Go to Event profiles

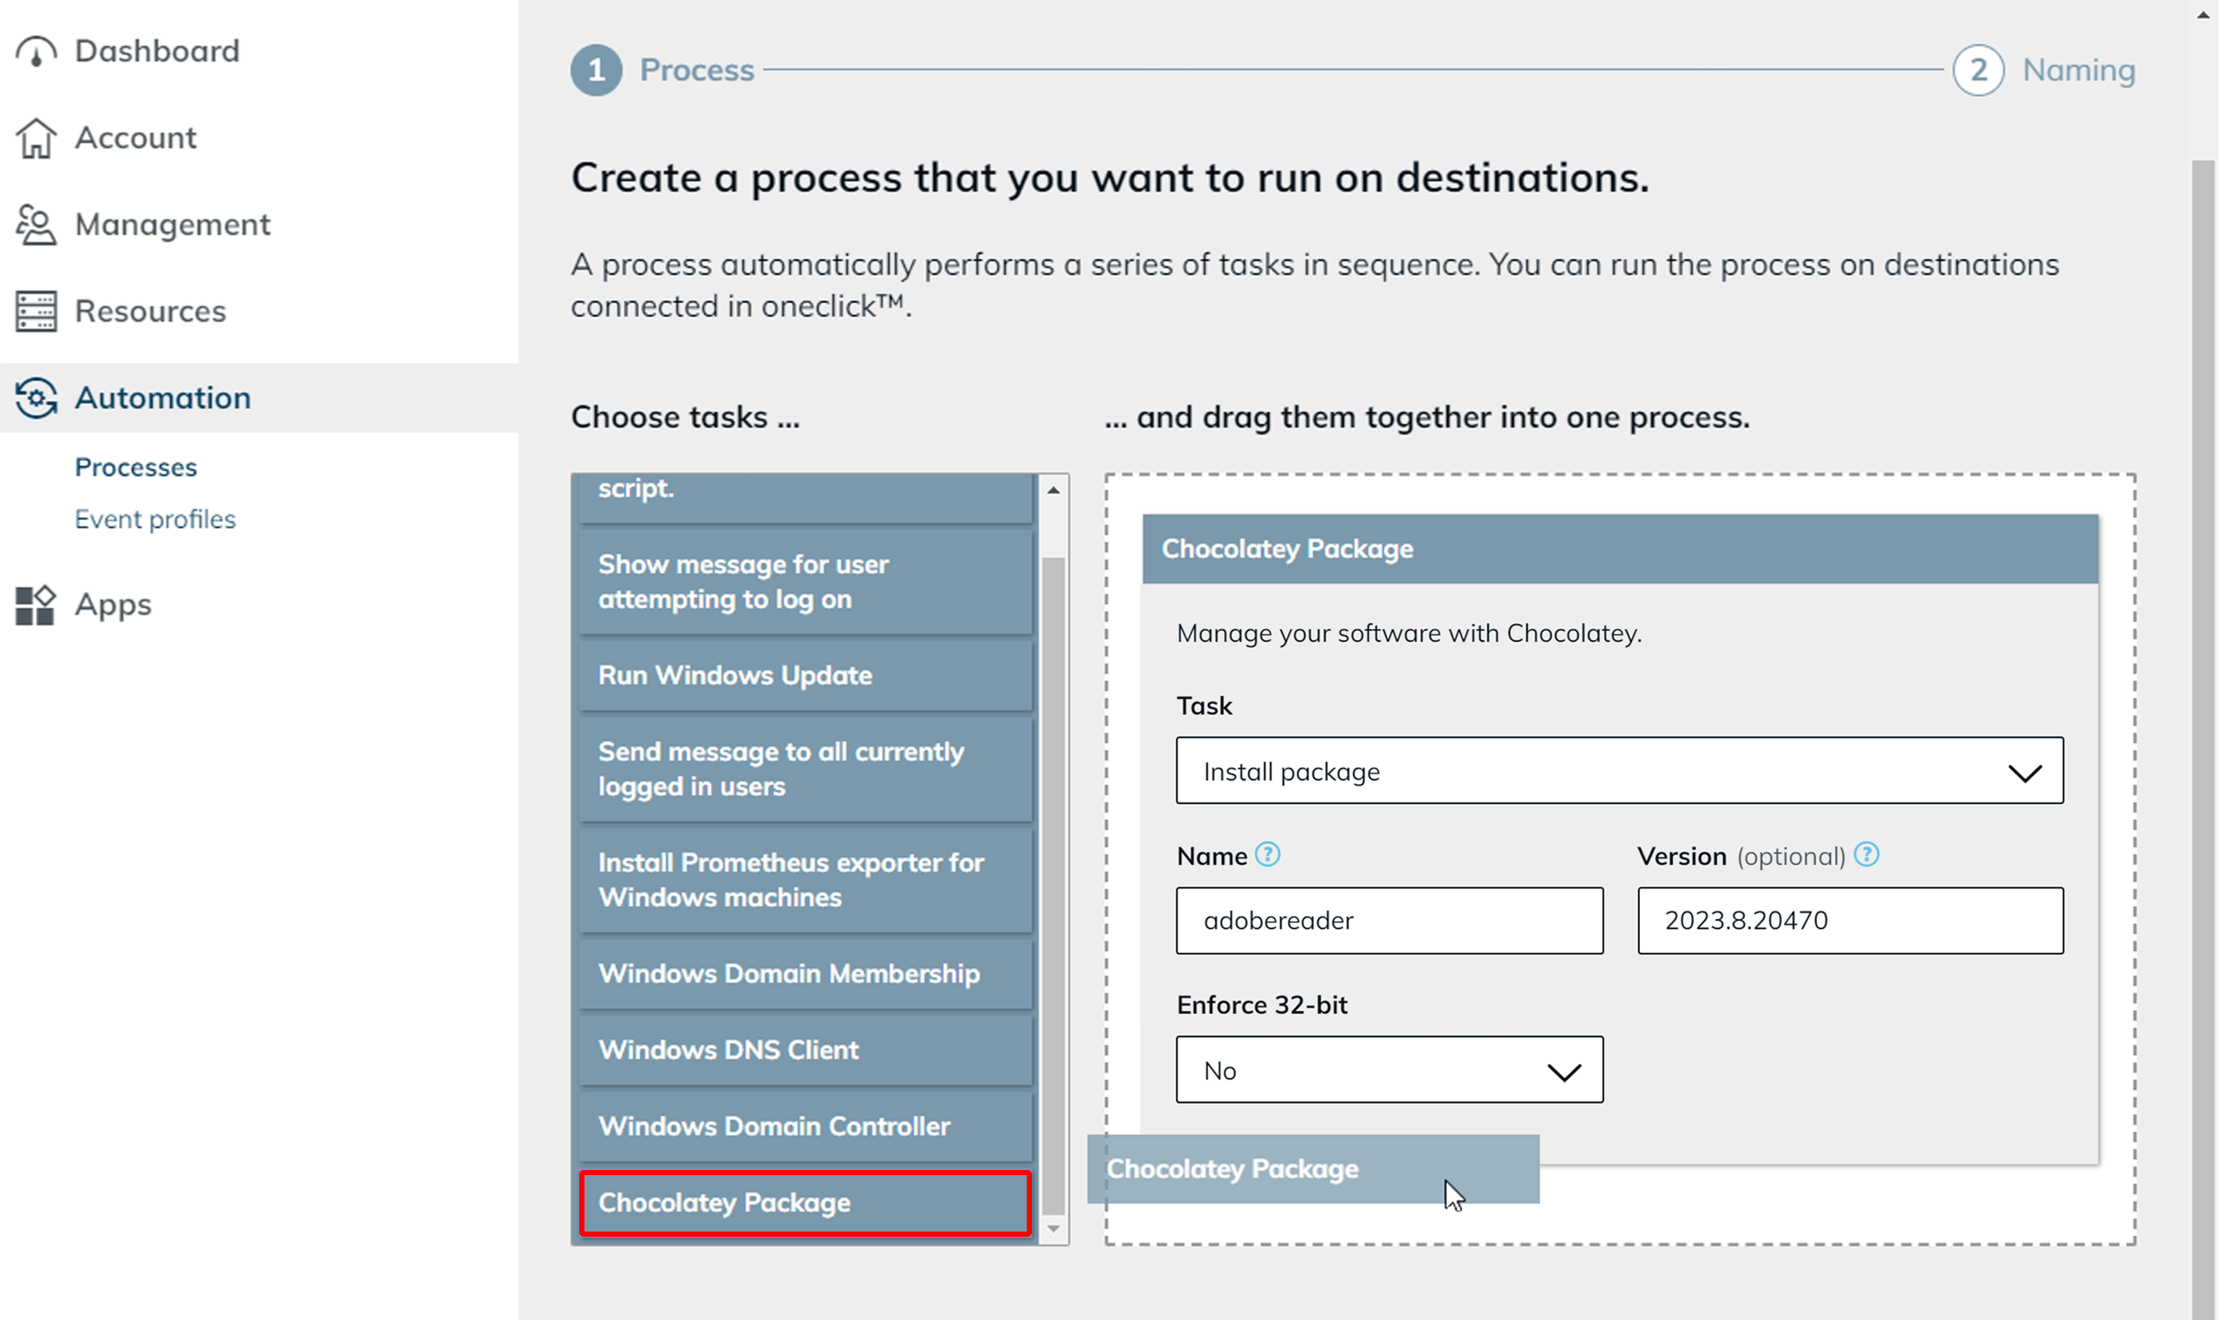(x=155, y=520)
